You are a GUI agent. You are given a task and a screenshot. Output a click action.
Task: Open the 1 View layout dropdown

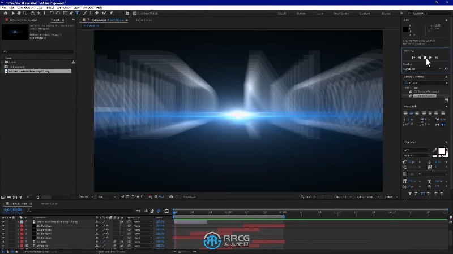pos(391,197)
